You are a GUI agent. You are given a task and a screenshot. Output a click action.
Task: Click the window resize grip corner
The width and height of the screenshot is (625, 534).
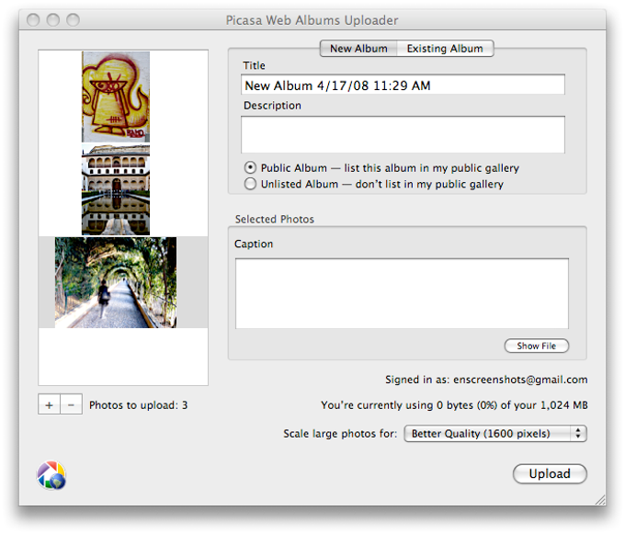[600, 500]
